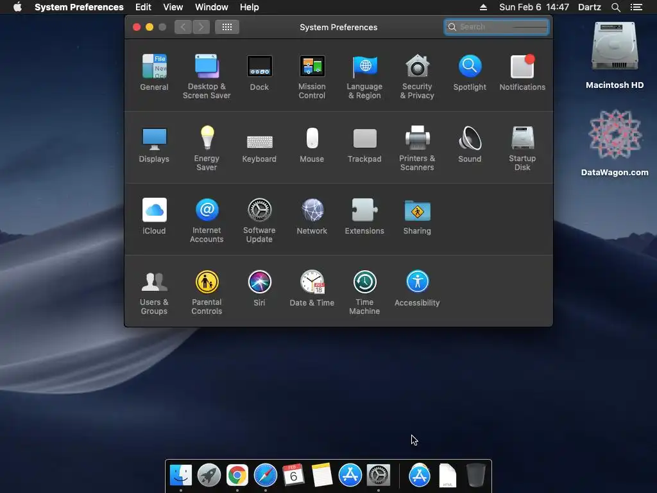The image size is (657, 493).
Task: Open the System Preferences app menu
Action: pyautogui.click(x=79, y=7)
